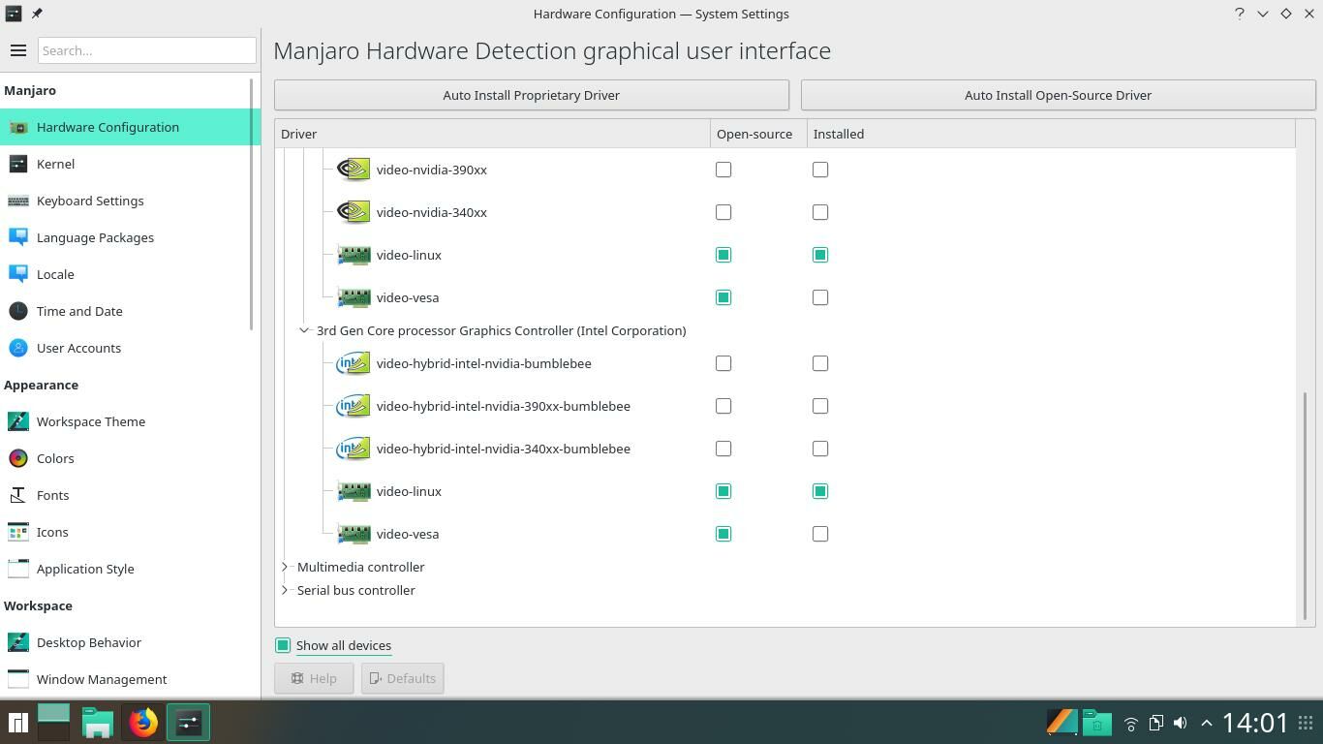Image resolution: width=1323 pixels, height=744 pixels.
Task: Sort by the Installed column header
Action: click(x=1051, y=134)
